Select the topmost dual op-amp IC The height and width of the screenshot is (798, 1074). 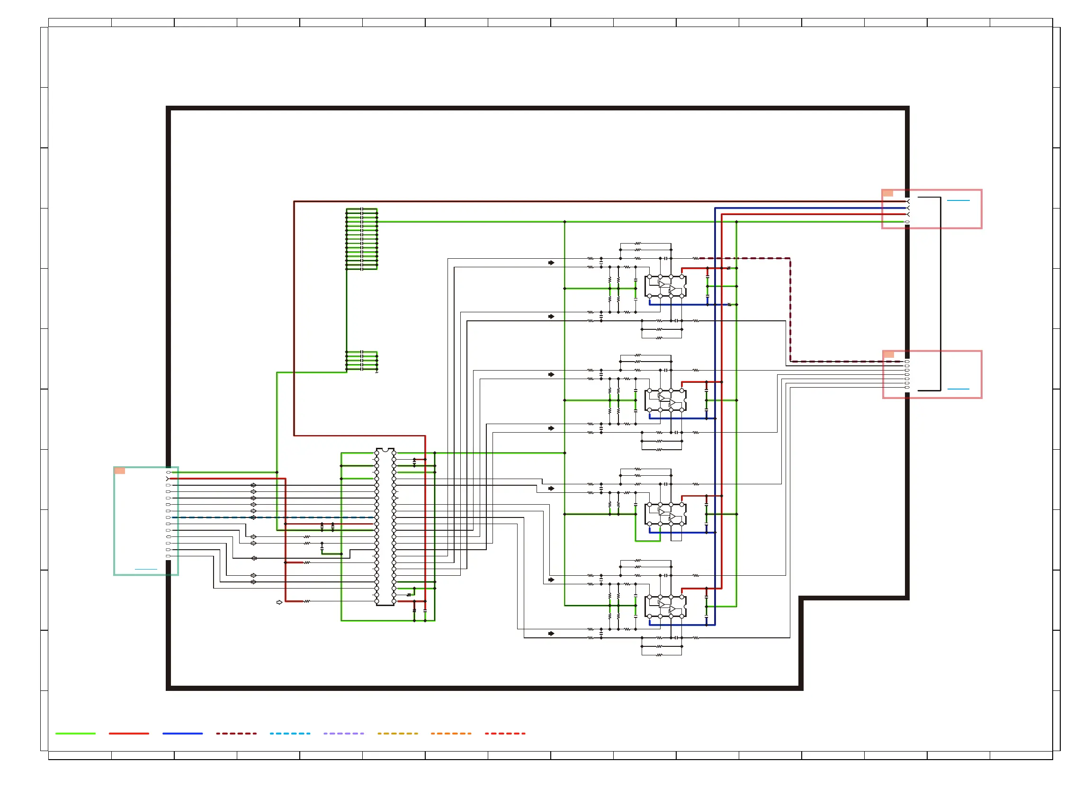click(x=665, y=286)
